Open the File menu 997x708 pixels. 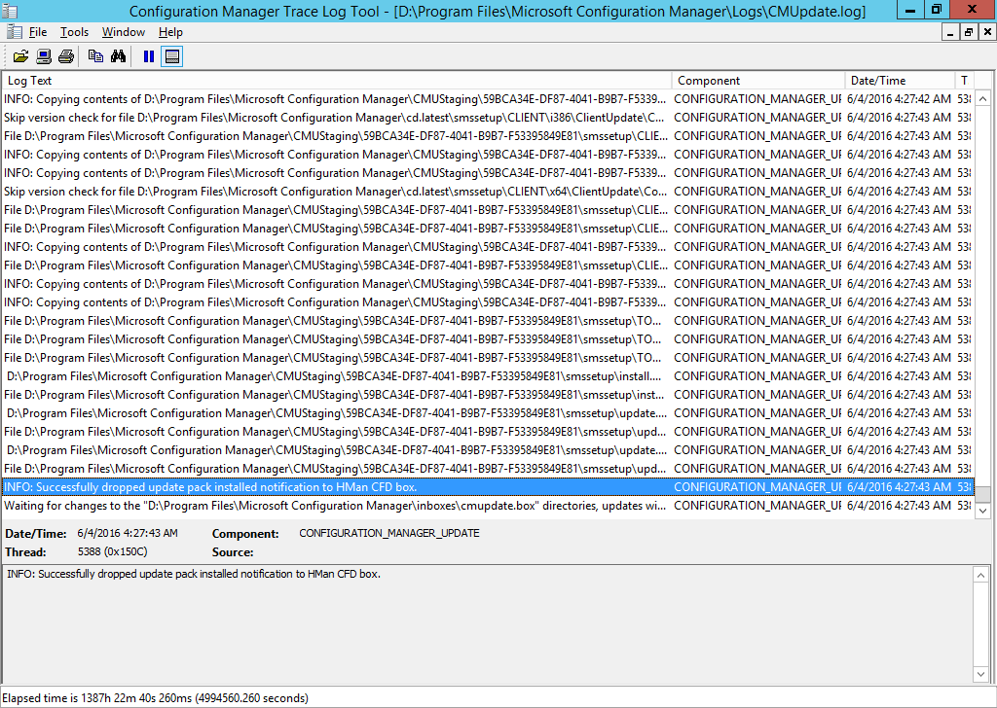pos(38,32)
